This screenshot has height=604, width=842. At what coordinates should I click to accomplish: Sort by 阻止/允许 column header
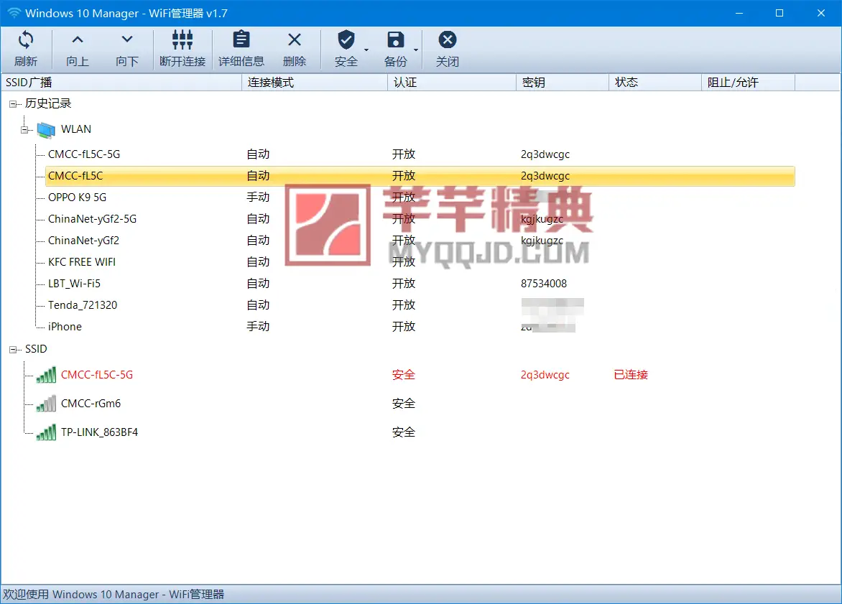748,82
